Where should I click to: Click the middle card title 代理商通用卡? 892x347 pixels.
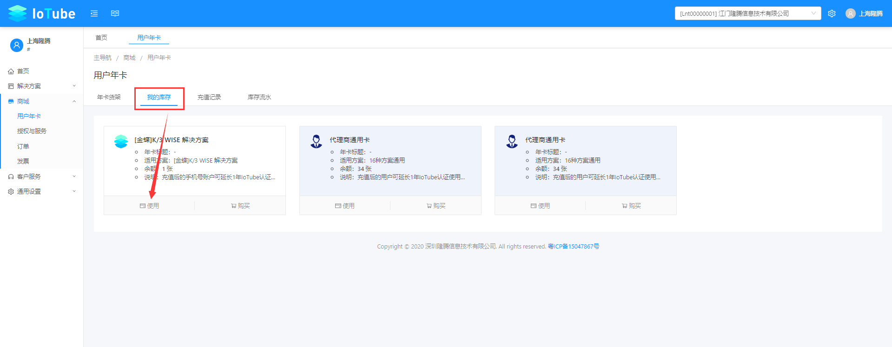[x=350, y=140]
